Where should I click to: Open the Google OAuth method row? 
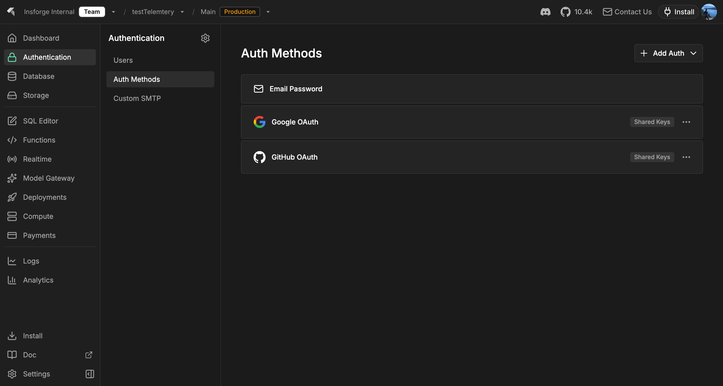coord(471,122)
